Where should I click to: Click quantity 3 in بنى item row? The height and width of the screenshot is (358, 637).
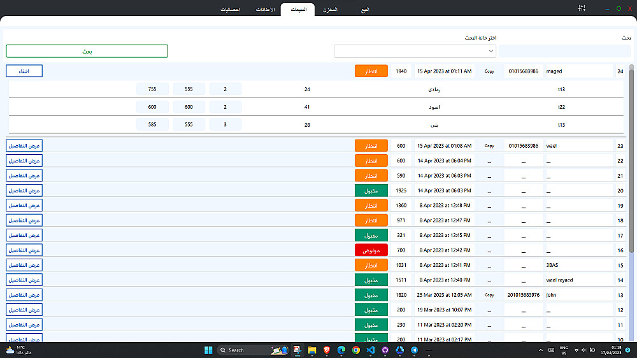pyautogui.click(x=225, y=124)
